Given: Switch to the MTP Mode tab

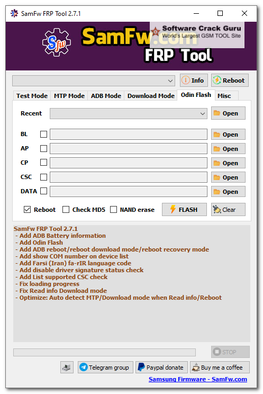Looking at the screenshot, I should 69,96.
